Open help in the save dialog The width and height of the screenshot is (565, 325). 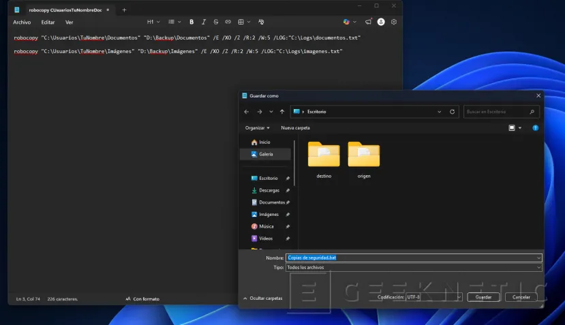(x=536, y=128)
